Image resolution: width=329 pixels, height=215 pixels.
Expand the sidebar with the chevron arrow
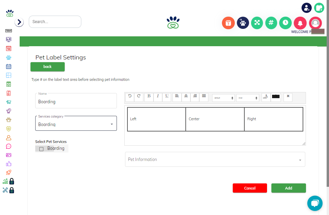(x=19, y=22)
